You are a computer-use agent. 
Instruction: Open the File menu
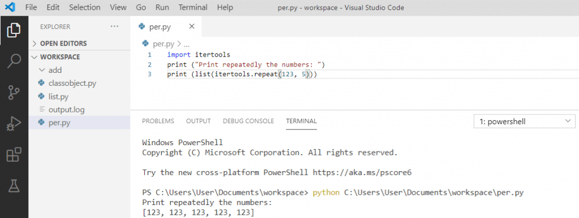32,7
